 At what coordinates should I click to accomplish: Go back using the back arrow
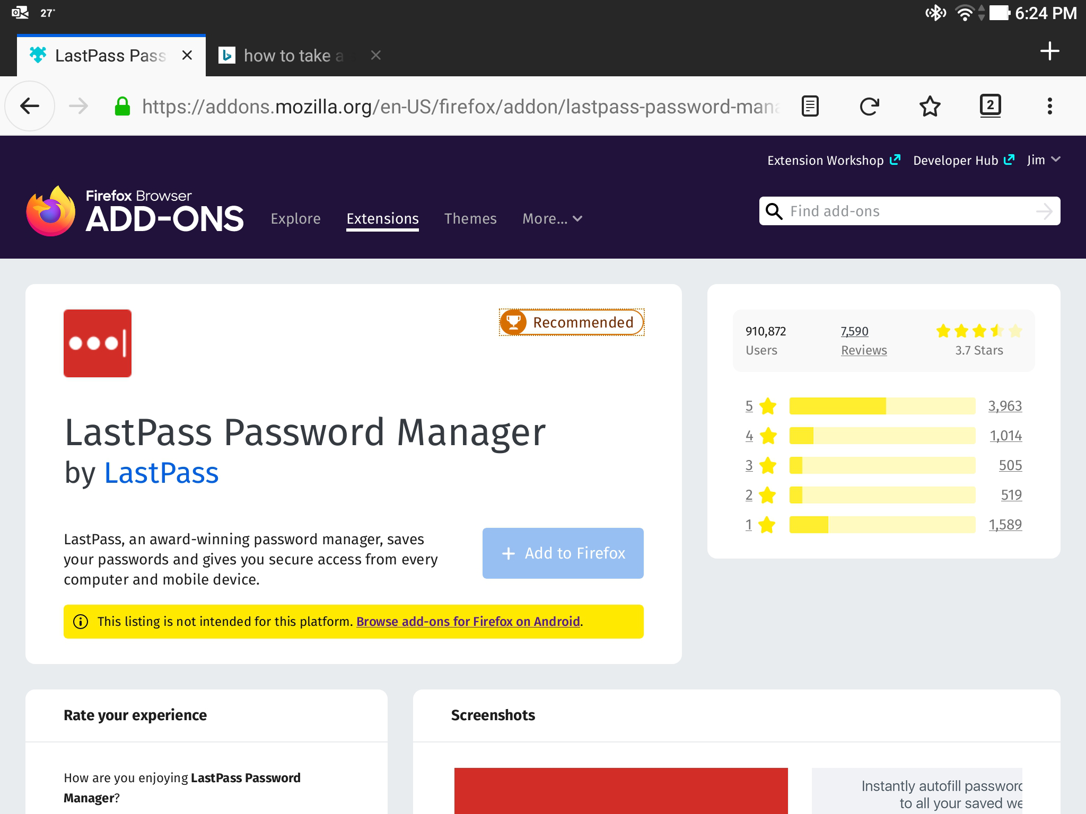point(30,106)
